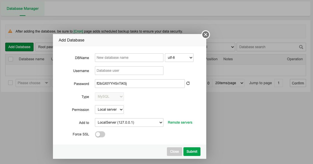Screen dimensions: 313x164
Task: Expand the Permission Local server dropdown
Action: click(109, 110)
